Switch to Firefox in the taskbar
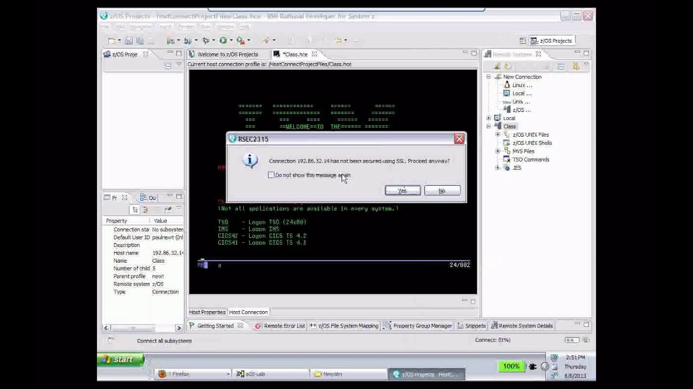The image size is (693, 389). tap(193, 374)
